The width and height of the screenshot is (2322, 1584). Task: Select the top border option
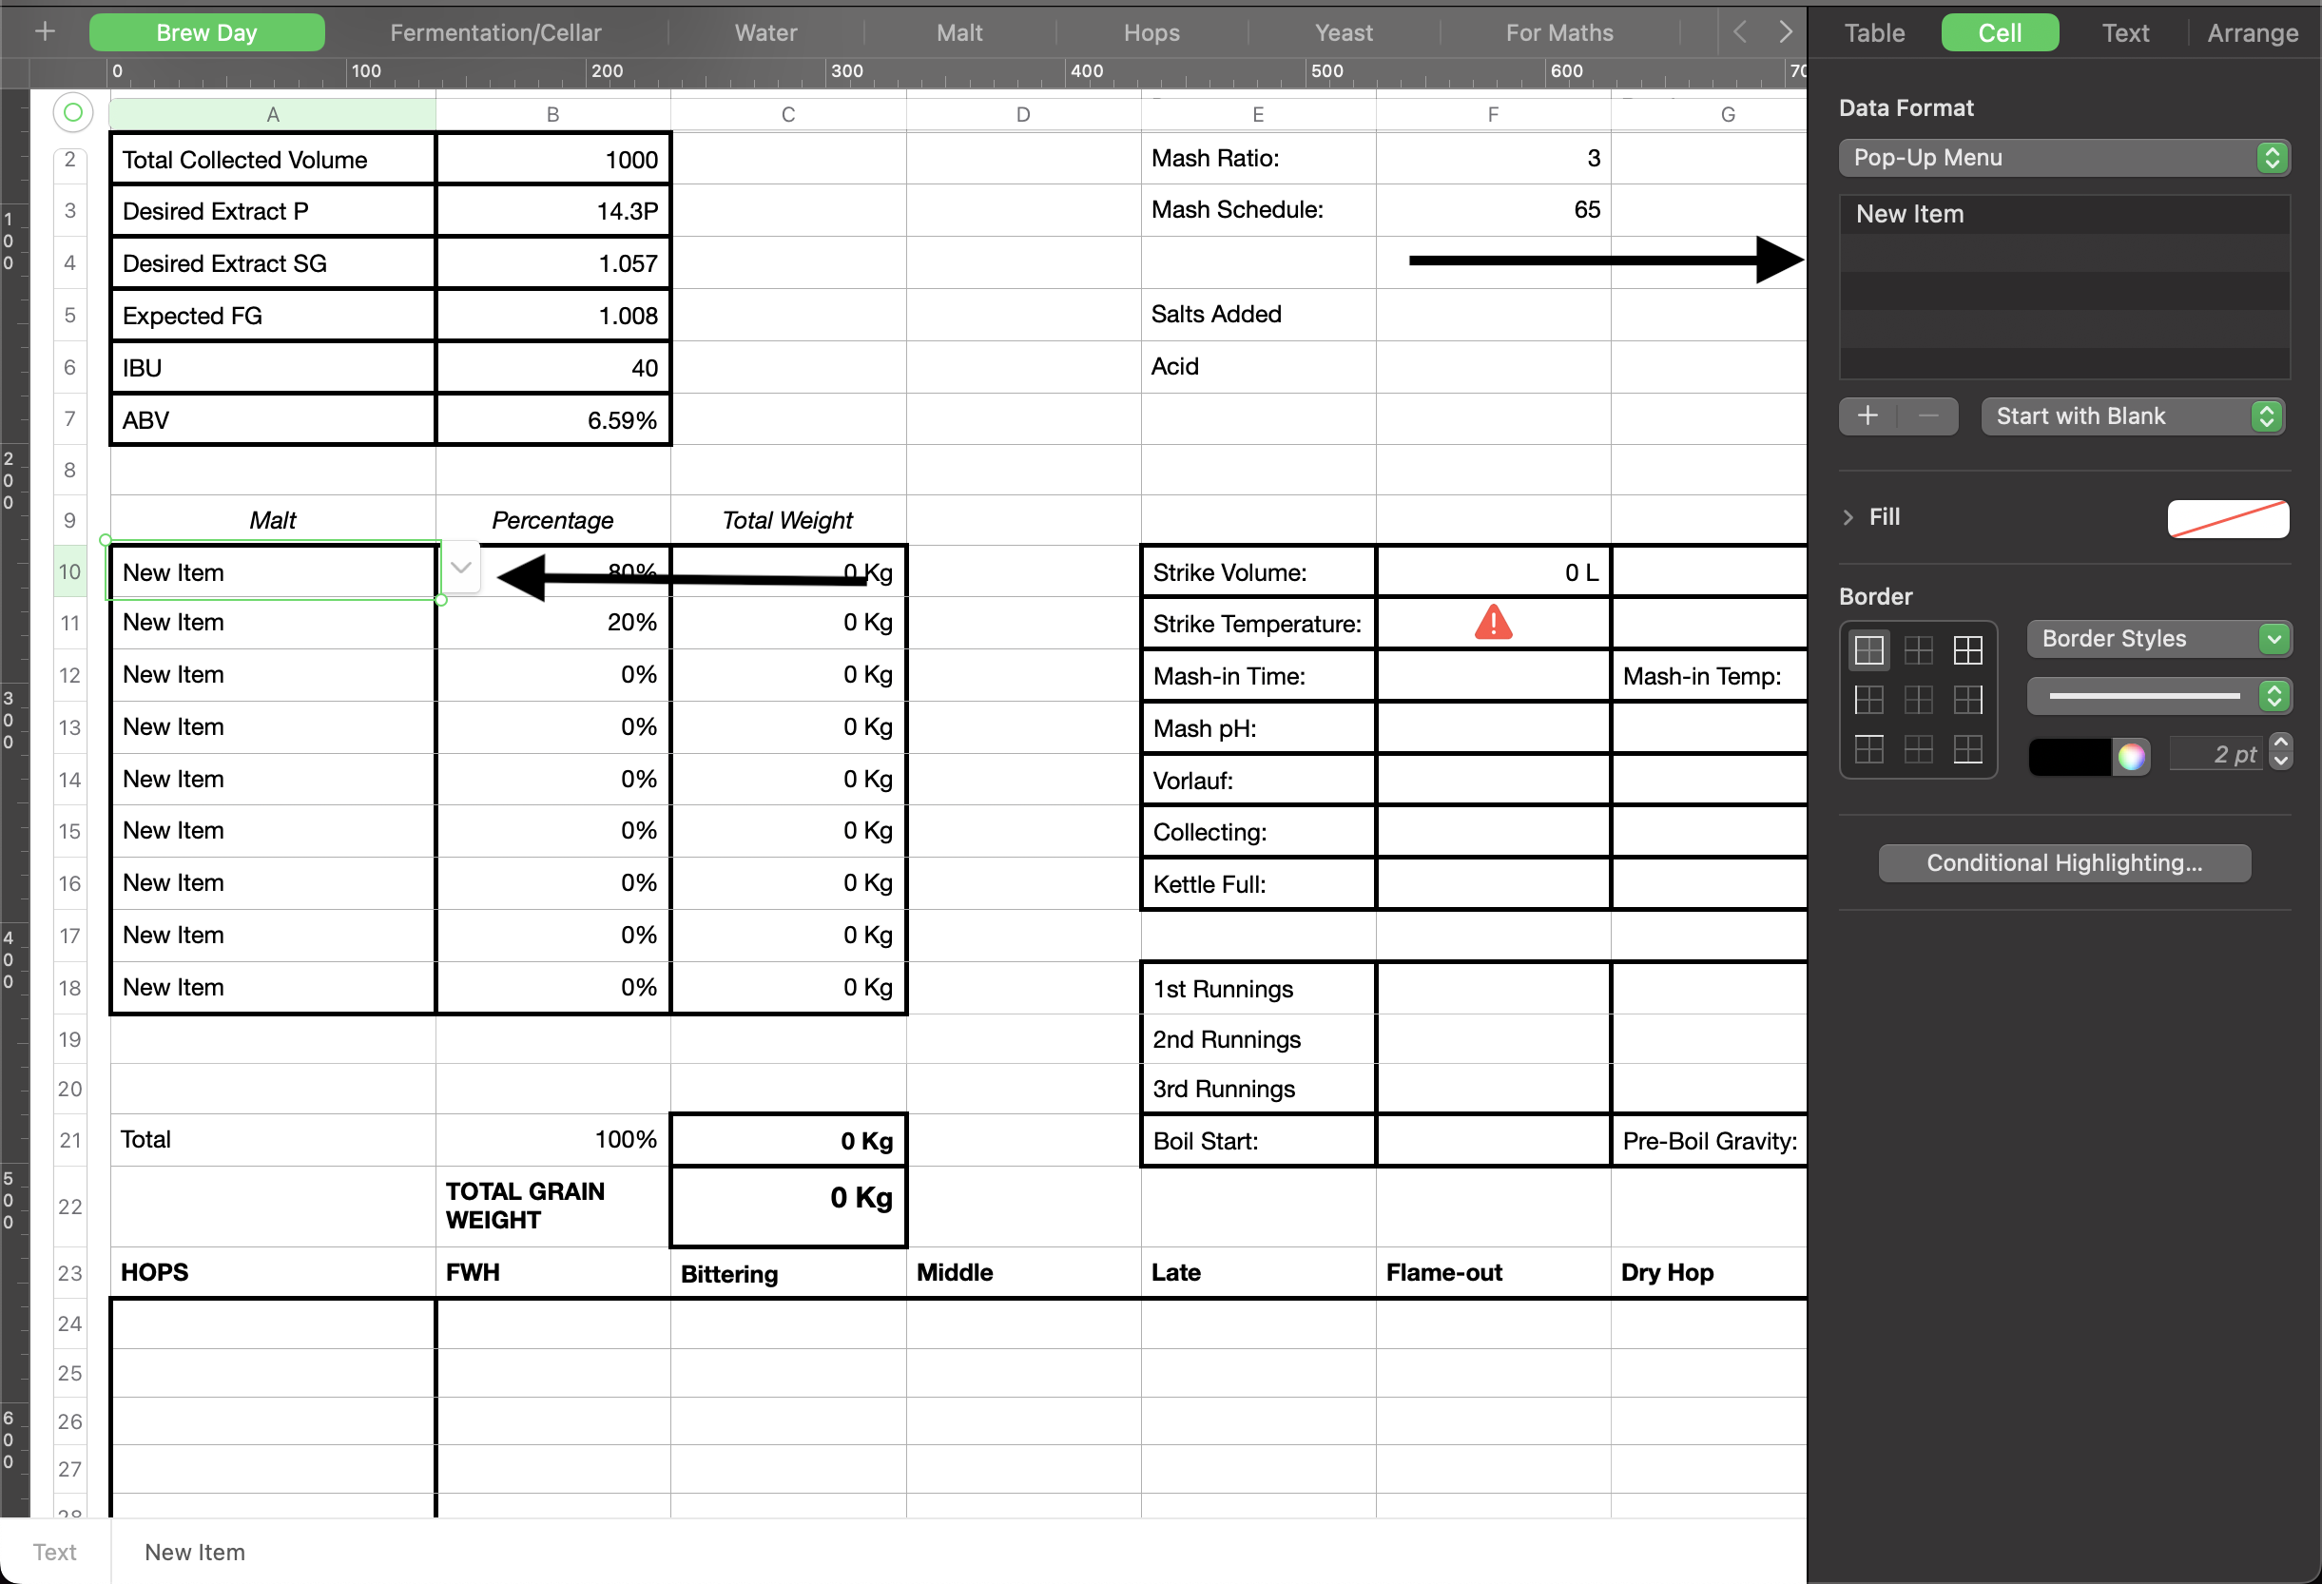pos(1868,748)
